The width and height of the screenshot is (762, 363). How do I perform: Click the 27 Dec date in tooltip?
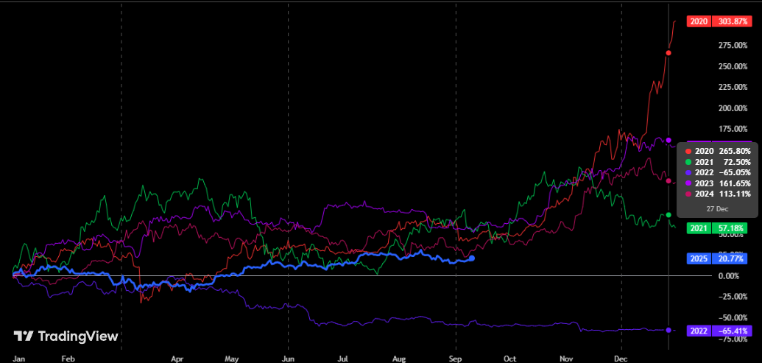pos(717,208)
